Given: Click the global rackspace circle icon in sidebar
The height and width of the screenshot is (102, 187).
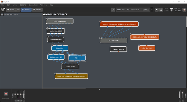Looking at the screenshot, I should [2, 14].
